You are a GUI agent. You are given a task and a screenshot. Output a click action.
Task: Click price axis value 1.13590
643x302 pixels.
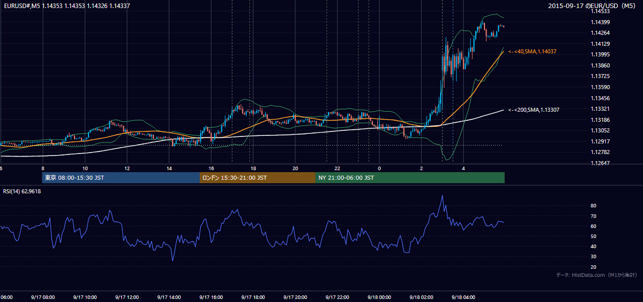point(601,88)
